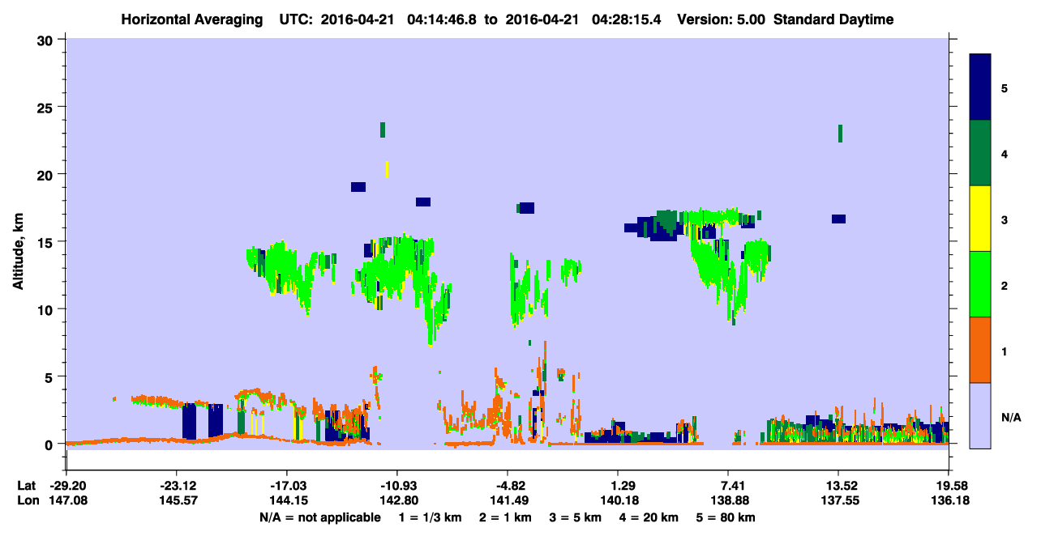Click the color bar label 2
1054x540 pixels.
(1005, 285)
